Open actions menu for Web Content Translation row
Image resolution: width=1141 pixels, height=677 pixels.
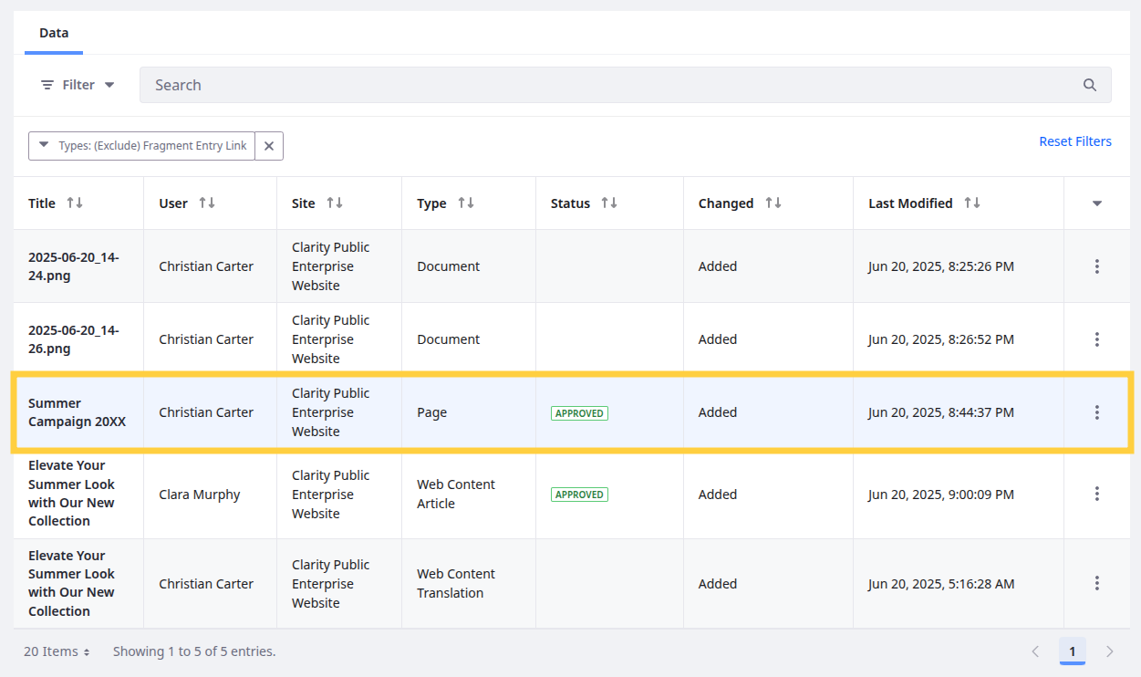(1096, 583)
